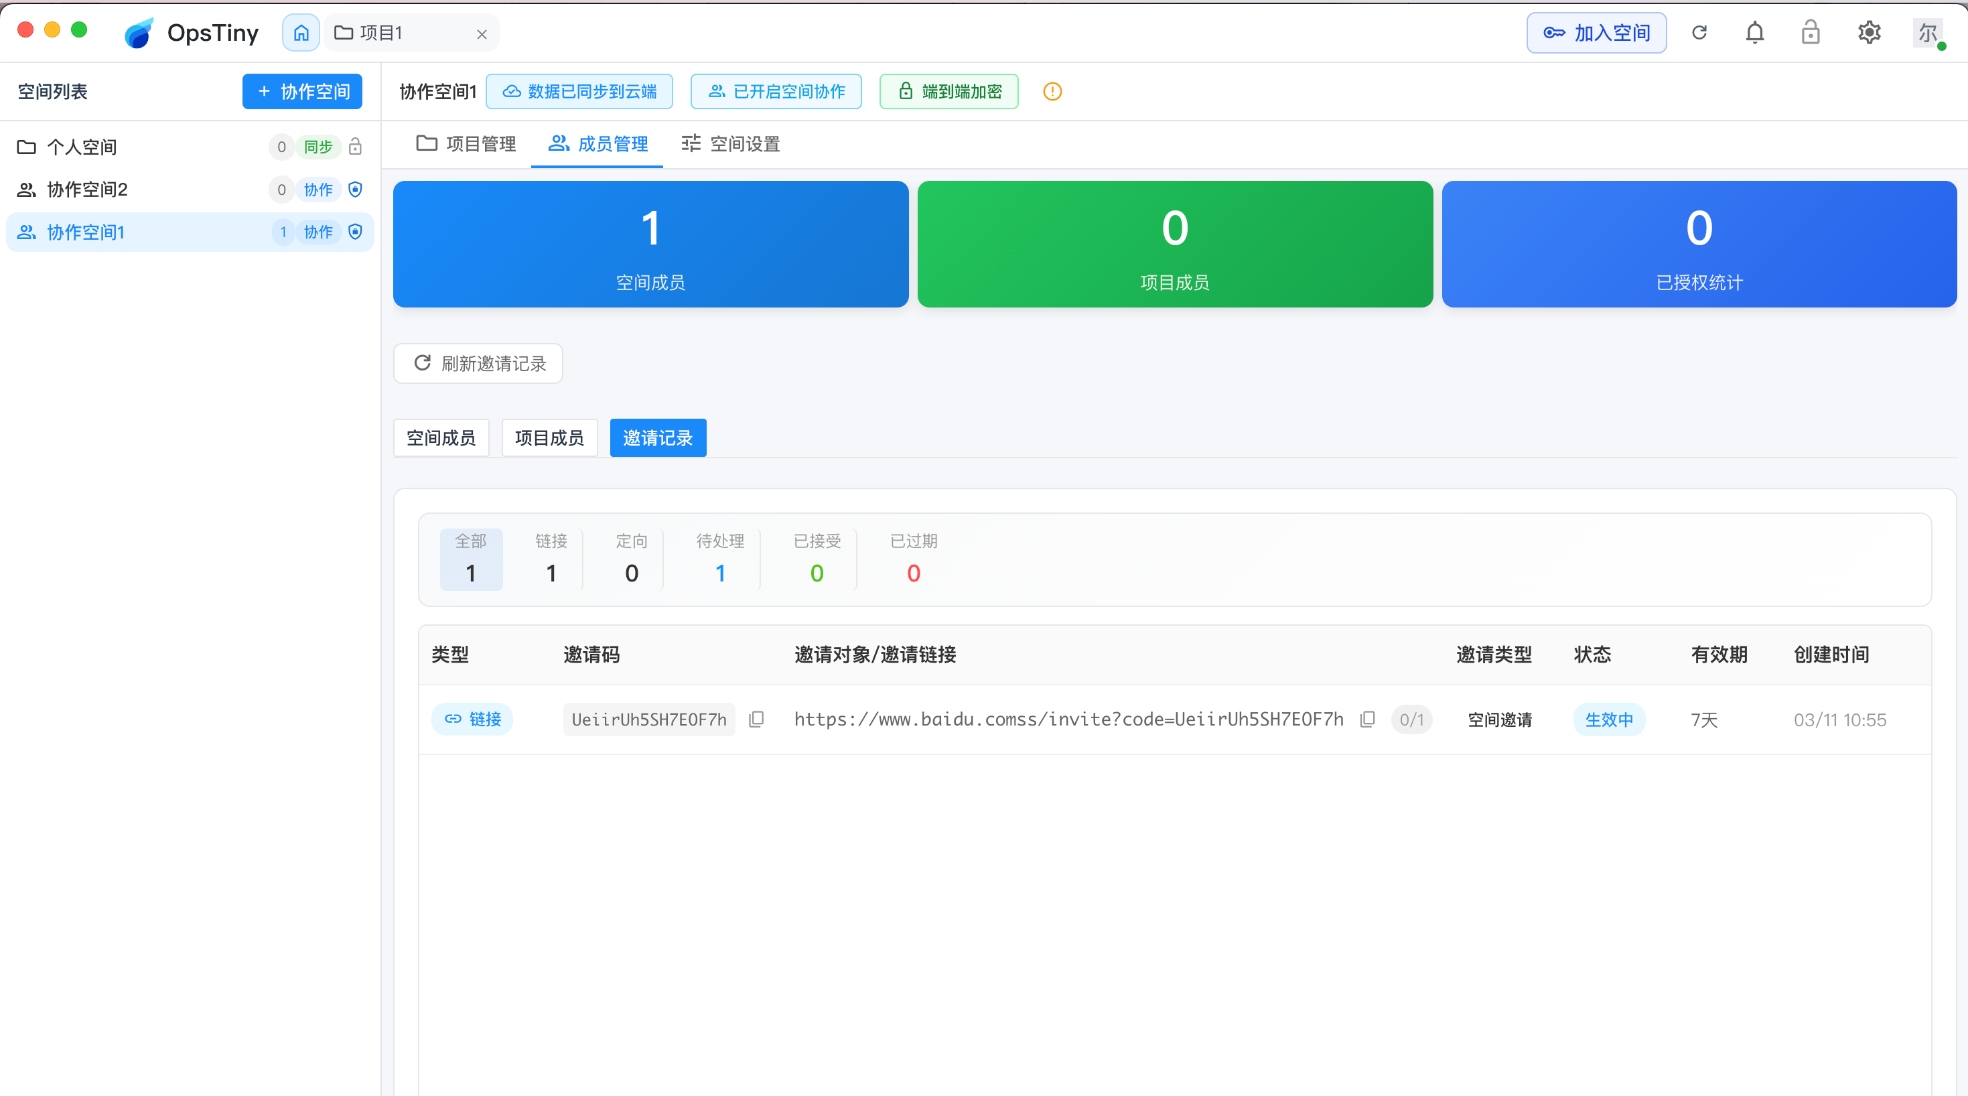Click the shield icon on the 协作空间2 row
This screenshot has height=1096, width=1968.
355,190
